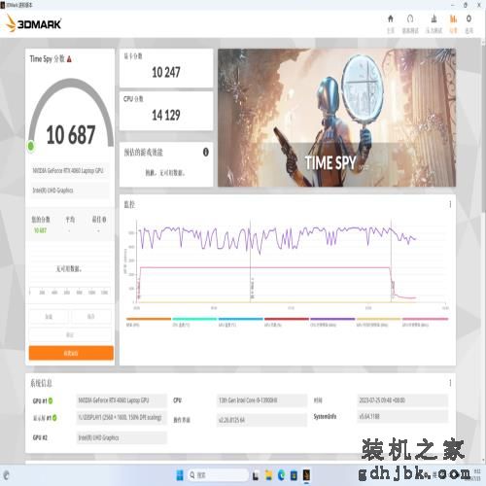
Task: Click the GPU #1 field RTX 4060 Laptop GPU
Action: (121, 400)
